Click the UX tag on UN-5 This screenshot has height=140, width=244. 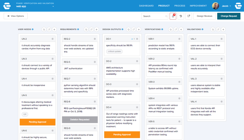click(x=25, y=114)
